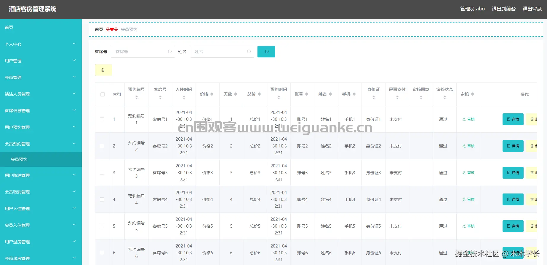Viewport: 547px width, 265px height.
Task: Sort by 天数 column arrows
Action: pyautogui.click(x=236, y=94)
